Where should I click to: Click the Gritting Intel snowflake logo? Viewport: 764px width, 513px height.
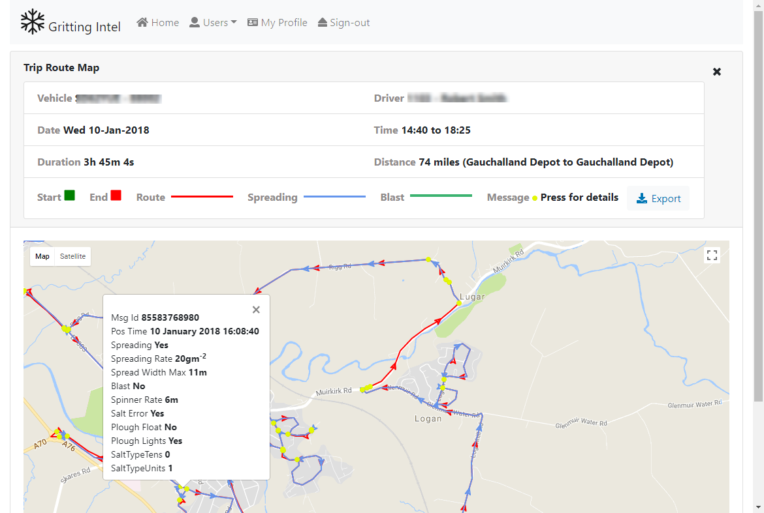tap(32, 22)
